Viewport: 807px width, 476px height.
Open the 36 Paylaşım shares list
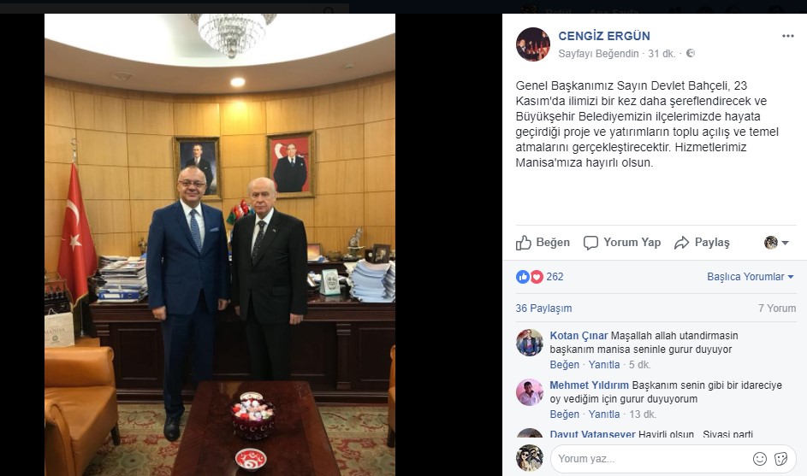tap(543, 309)
